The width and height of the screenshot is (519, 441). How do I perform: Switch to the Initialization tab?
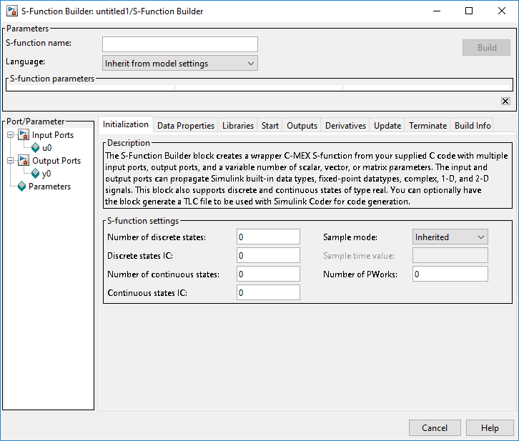pyautogui.click(x=126, y=124)
